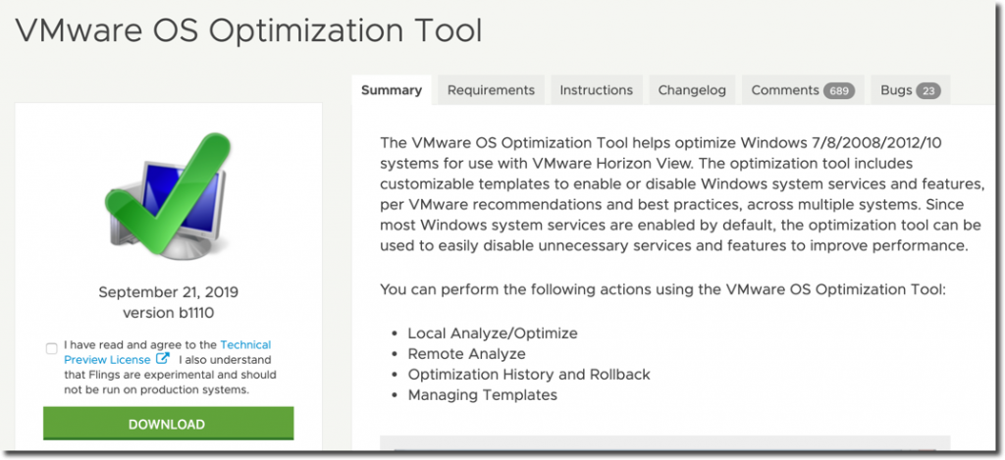Click the Managing Templates list item

coord(482,395)
